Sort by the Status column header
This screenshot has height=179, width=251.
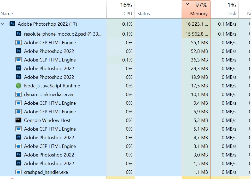pos(158,9)
